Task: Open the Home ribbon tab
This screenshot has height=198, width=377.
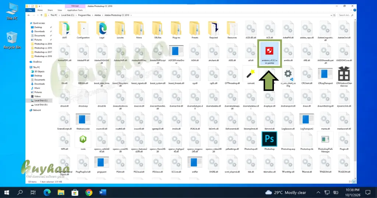Action: point(40,10)
